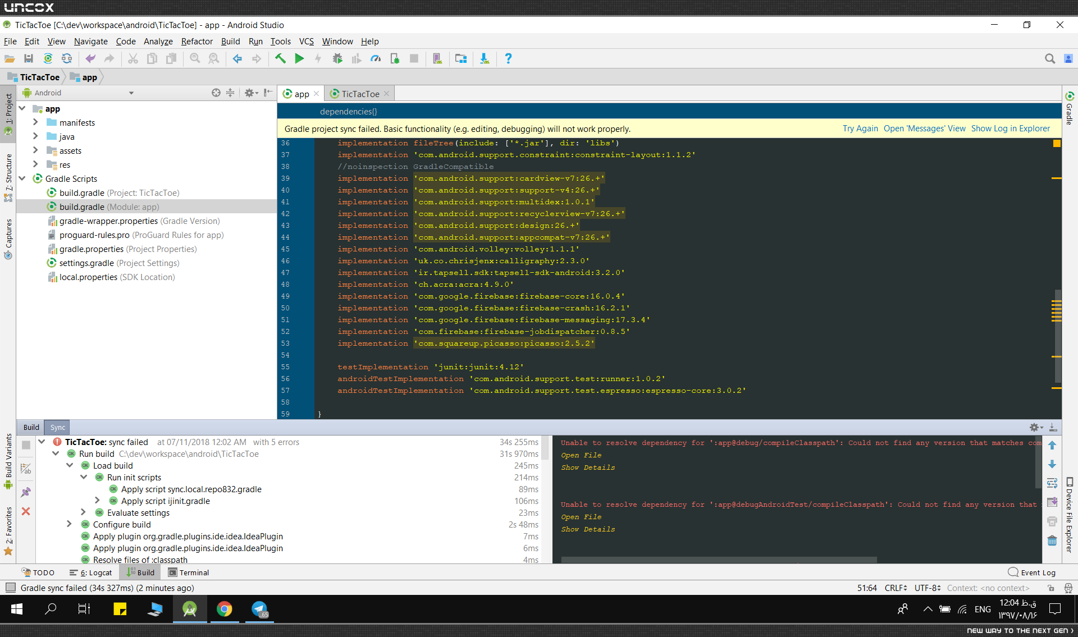Click Open 'Messages' View link
Screen dimensions: 1078x637
pyautogui.click(x=924, y=129)
